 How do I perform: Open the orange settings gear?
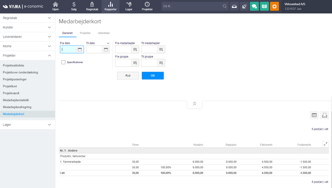pos(274,6)
